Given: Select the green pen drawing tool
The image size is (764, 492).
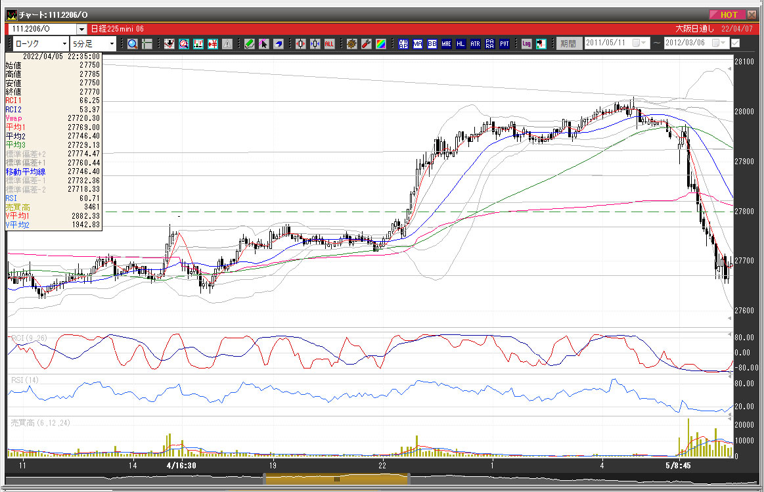Looking at the screenshot, I should (x=250, y=44).
